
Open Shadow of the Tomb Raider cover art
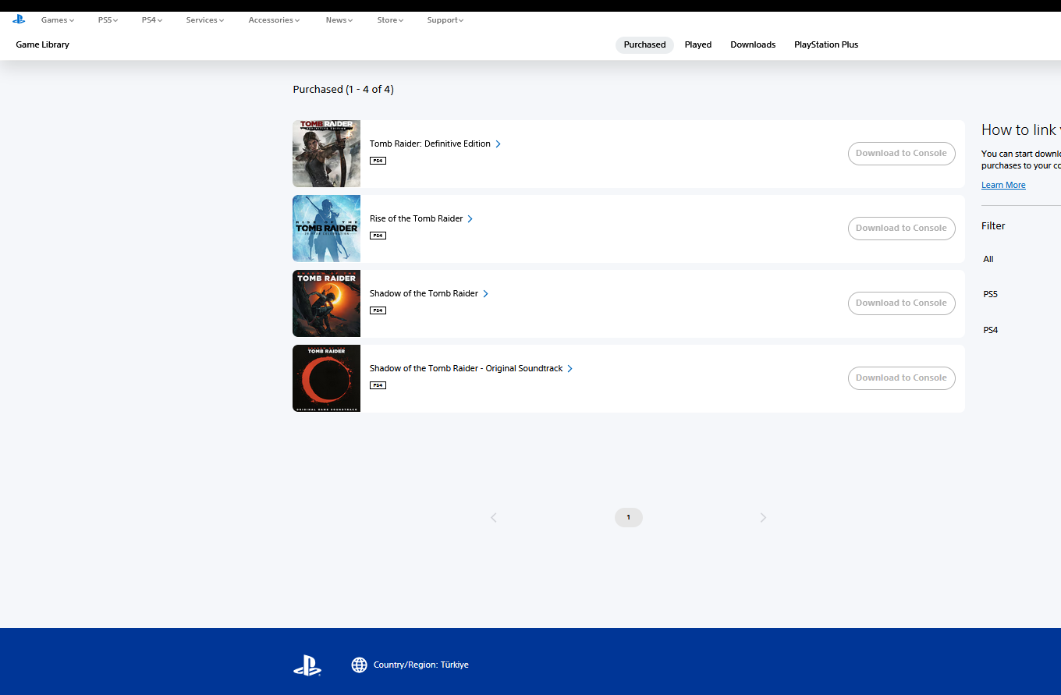(x=326, y=303)
